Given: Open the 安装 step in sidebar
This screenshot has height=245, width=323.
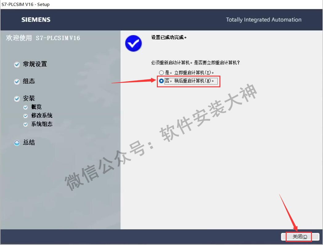Looking at the screenshot, I should [x=29, y=98].
